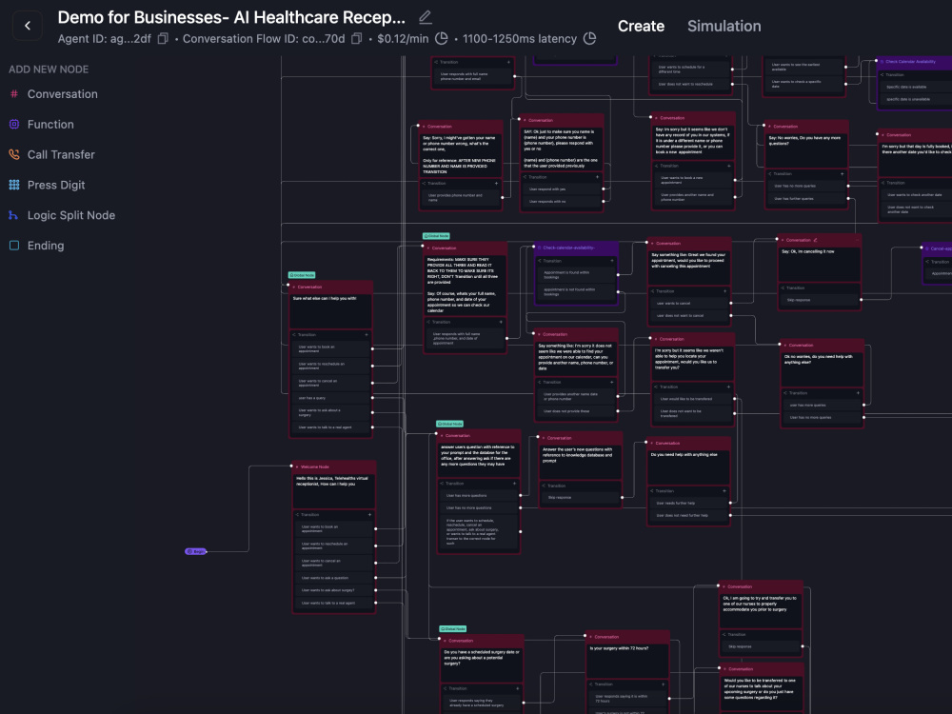Edit 'Do you need help with anything else' prompt
952x714 pixels.
click(688, 466)
